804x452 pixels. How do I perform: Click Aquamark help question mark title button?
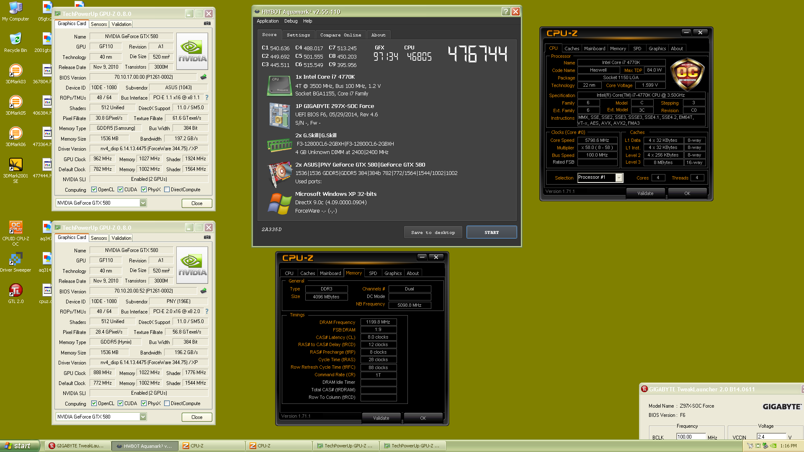[x=506, y=12]
